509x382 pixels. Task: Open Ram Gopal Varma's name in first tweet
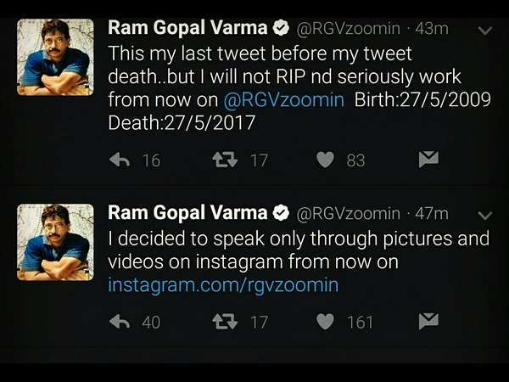[x=187, y=29]
